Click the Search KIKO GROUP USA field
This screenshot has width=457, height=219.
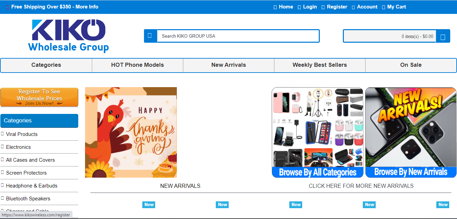[x=238, y=36]
